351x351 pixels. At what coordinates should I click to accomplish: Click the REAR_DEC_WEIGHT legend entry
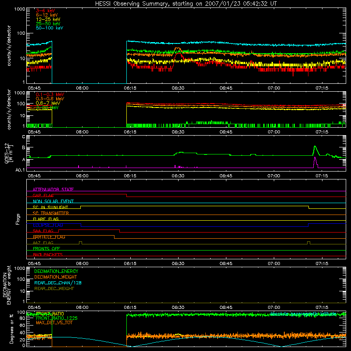54,289
